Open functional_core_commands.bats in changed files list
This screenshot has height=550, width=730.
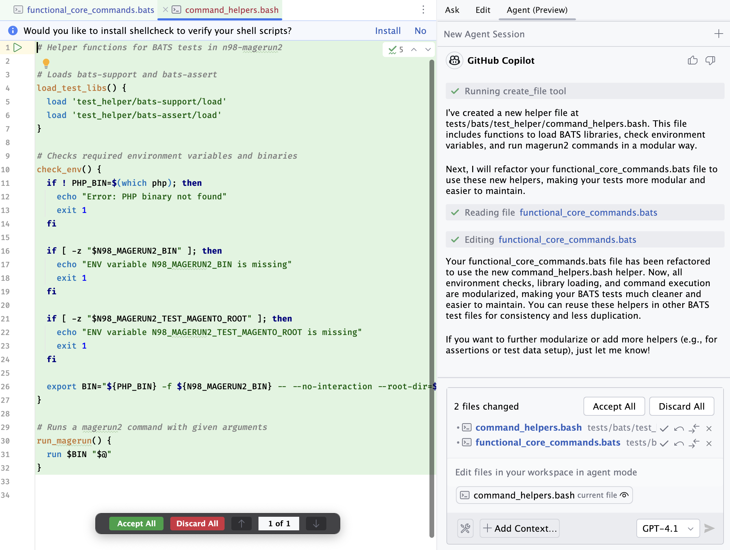pos(548,443)
